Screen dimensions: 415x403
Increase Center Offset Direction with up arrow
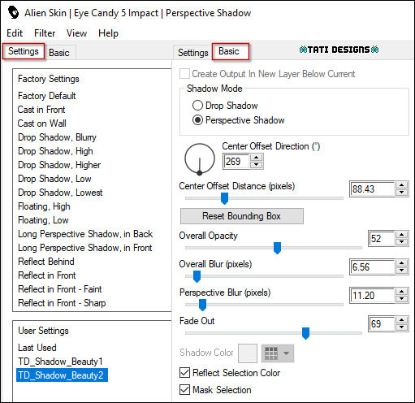tap(256, 158)
